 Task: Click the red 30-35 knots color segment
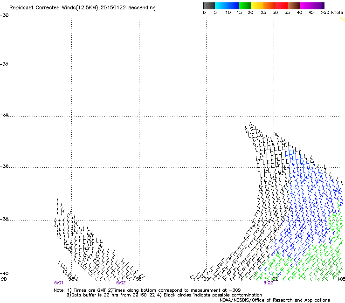(x=282, y=6)
